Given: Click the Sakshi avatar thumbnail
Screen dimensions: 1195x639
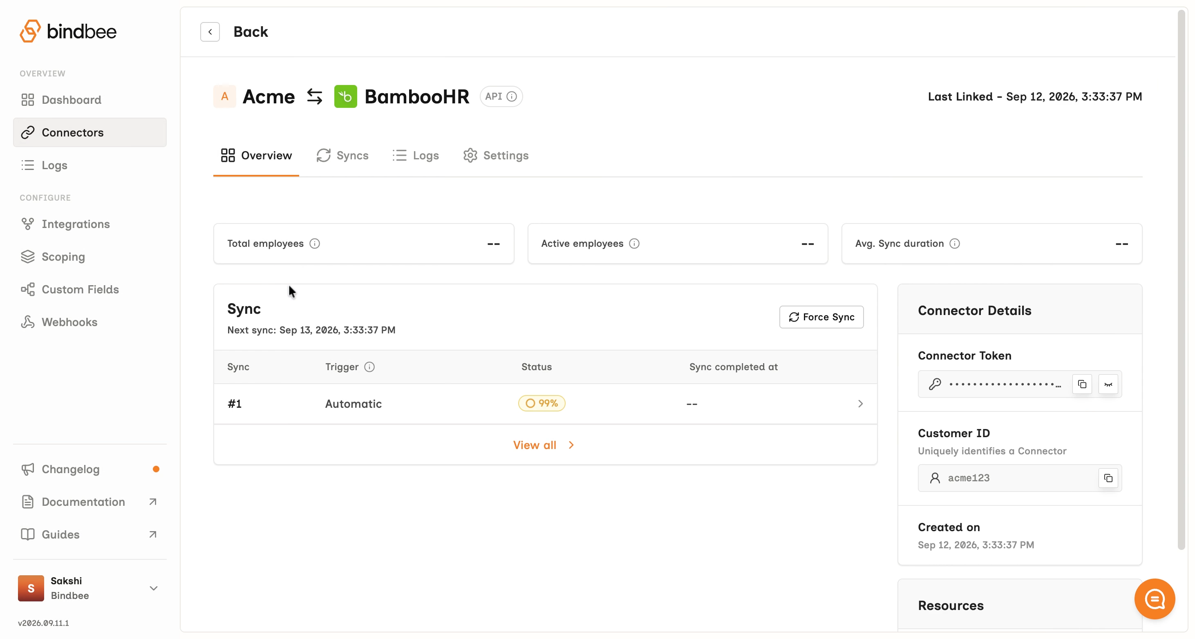Looking at the screenshot, I should (x=31, y=588).
